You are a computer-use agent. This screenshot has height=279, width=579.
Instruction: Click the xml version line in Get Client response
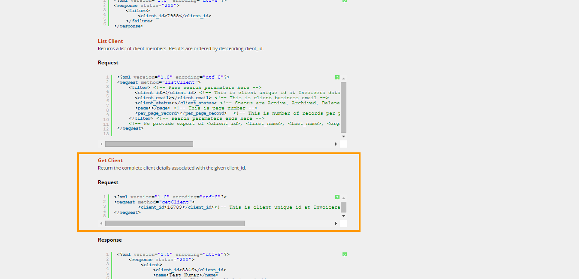click(x=173, y=255)
